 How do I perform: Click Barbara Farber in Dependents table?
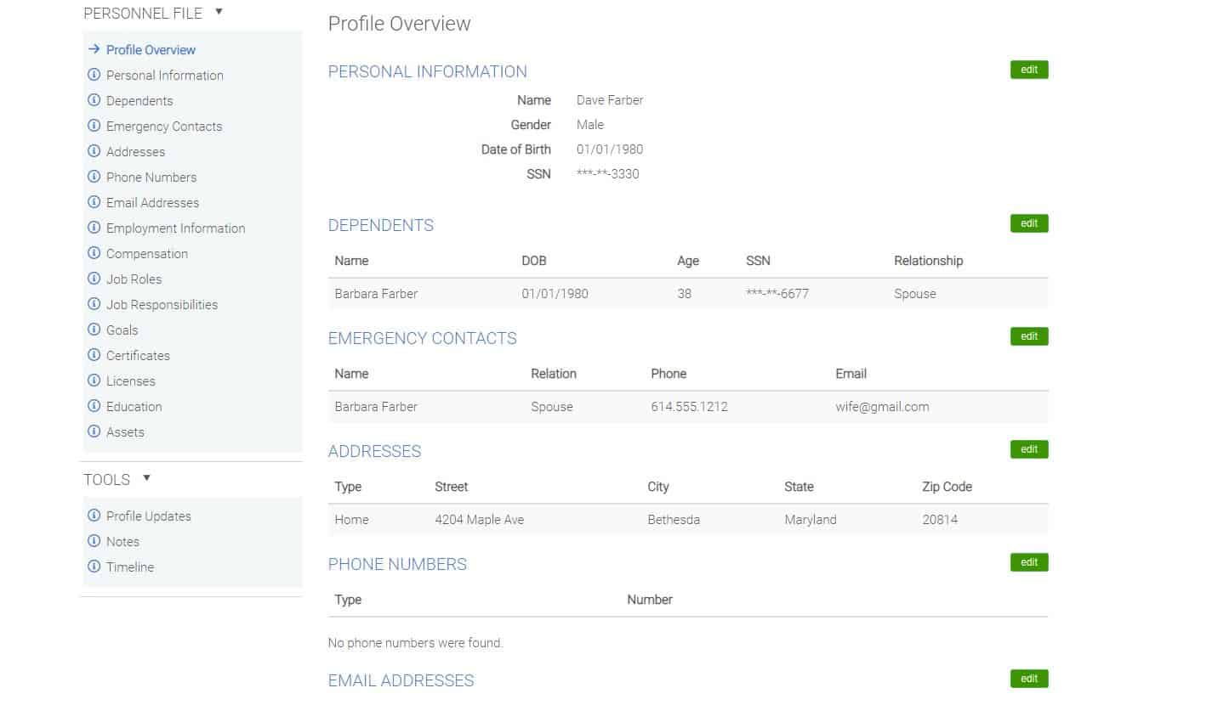pos(376,294)
